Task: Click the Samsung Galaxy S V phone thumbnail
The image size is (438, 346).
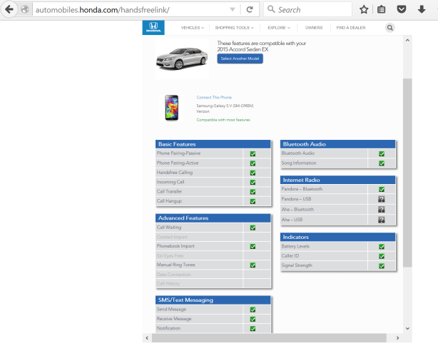Action: [x=171, y=107]
